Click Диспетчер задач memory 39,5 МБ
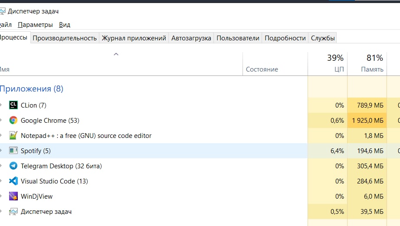Image resolution: width=400 pixels, height=226 pixels. click(x=372, y=211)
